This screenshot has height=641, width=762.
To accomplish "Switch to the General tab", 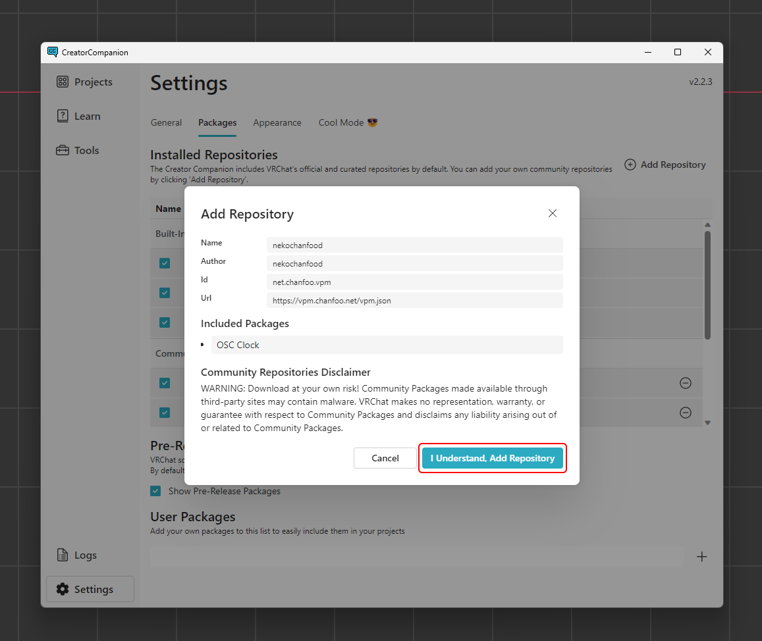I will point(166,122).
